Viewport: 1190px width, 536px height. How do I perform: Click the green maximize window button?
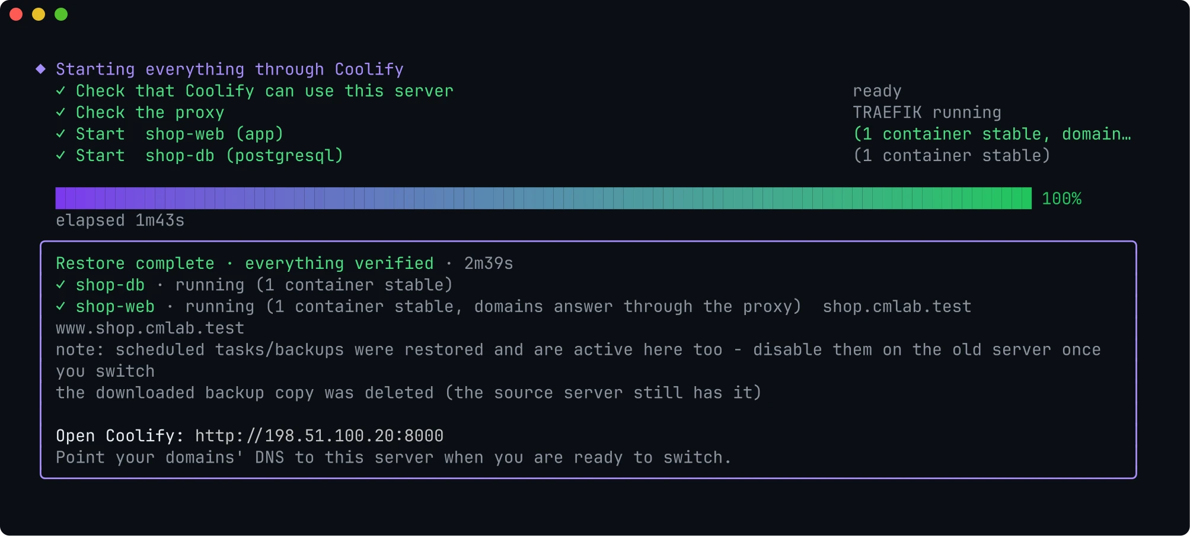61,14
